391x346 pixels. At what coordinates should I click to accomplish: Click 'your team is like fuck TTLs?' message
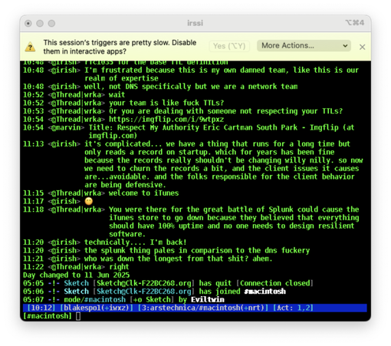tap(166, 103)
